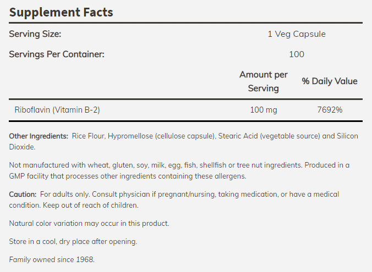The height and width of the screenshot is (272, 372).
Task: Click the Rice Flour ingredient text
Action: [88, 136]
